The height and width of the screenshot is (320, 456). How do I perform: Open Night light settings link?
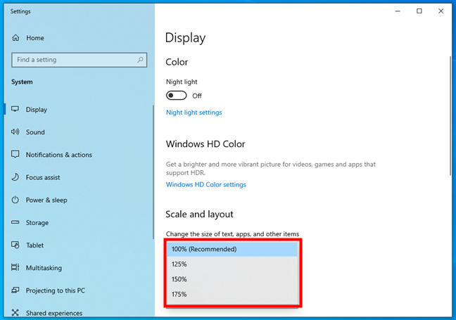click(x=194, y=113)
